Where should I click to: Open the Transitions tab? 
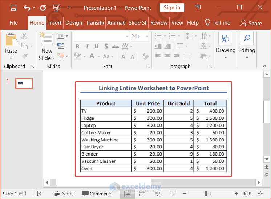tap(95, 23)
